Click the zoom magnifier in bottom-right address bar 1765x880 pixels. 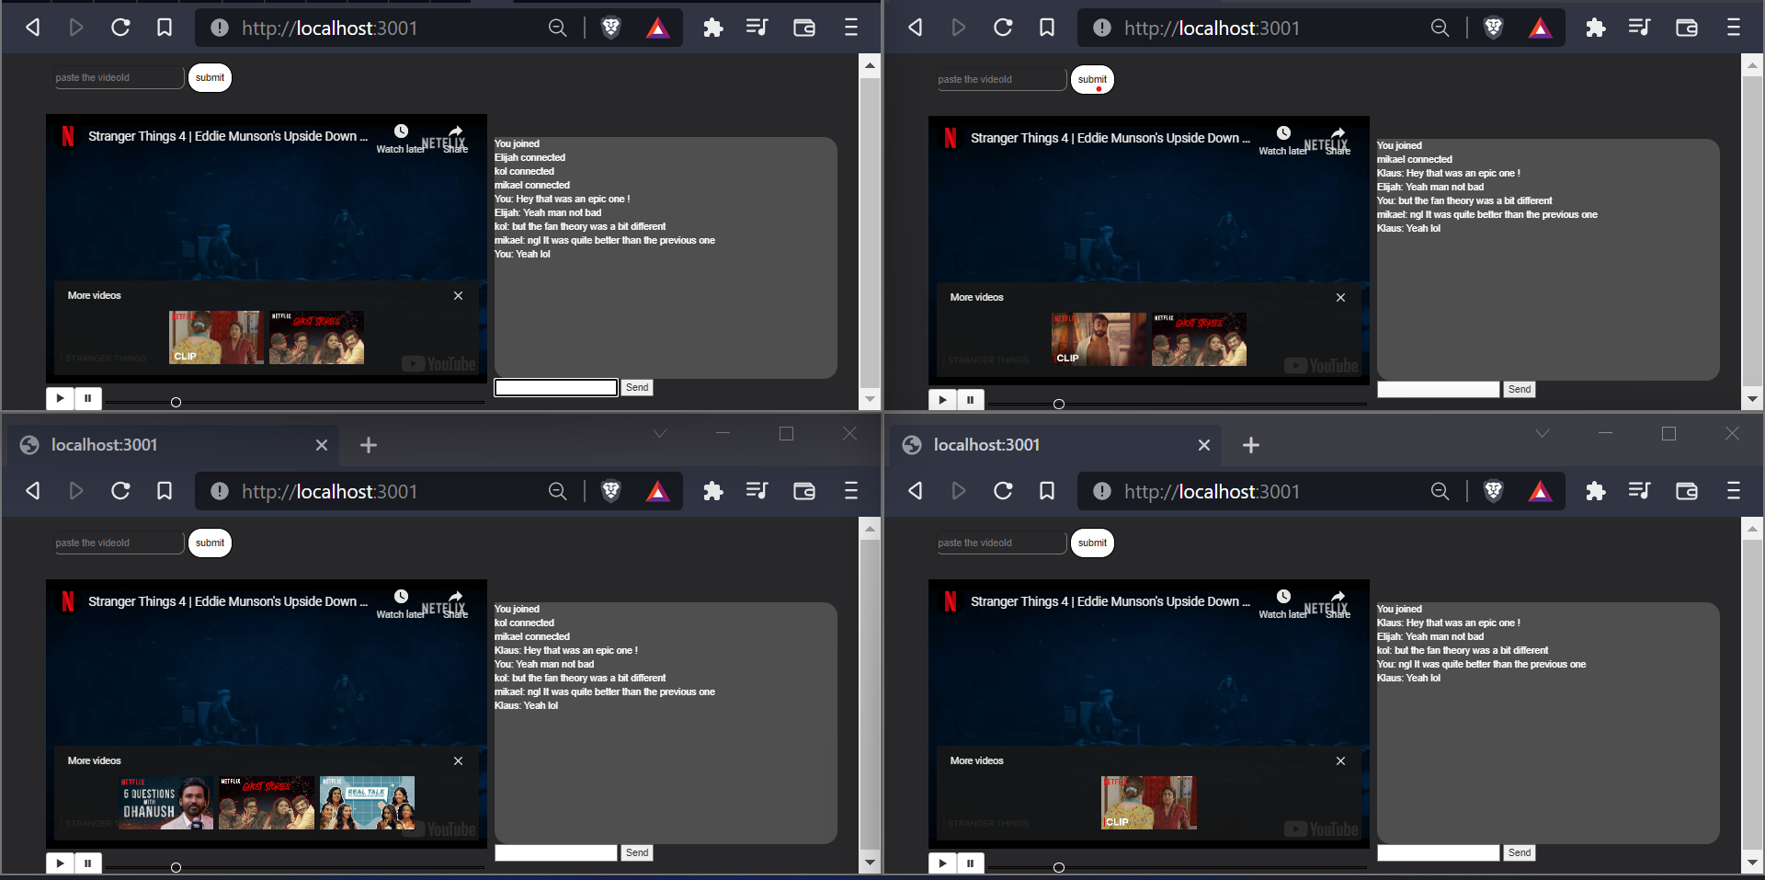1440,491
